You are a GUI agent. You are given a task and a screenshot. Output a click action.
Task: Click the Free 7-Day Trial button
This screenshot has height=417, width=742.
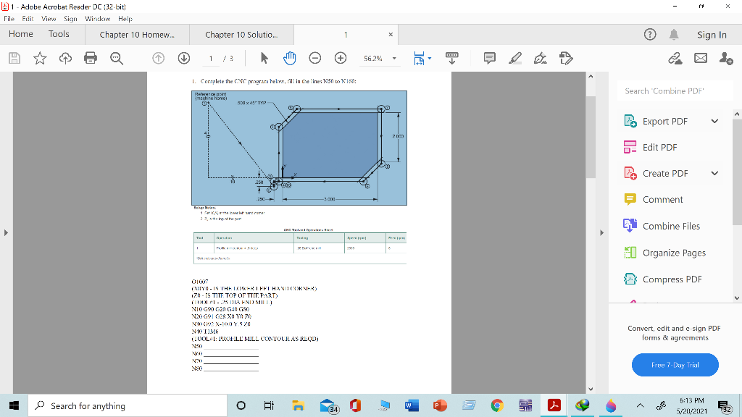[675, 365]
